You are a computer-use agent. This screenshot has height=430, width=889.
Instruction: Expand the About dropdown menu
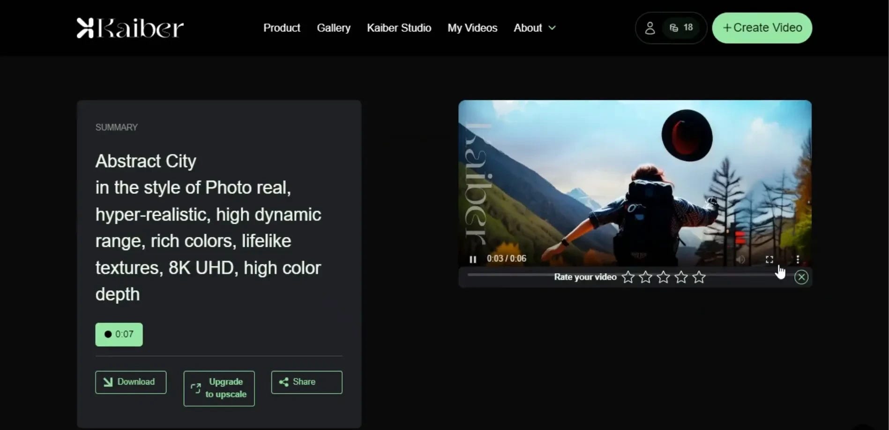(534, 28)
